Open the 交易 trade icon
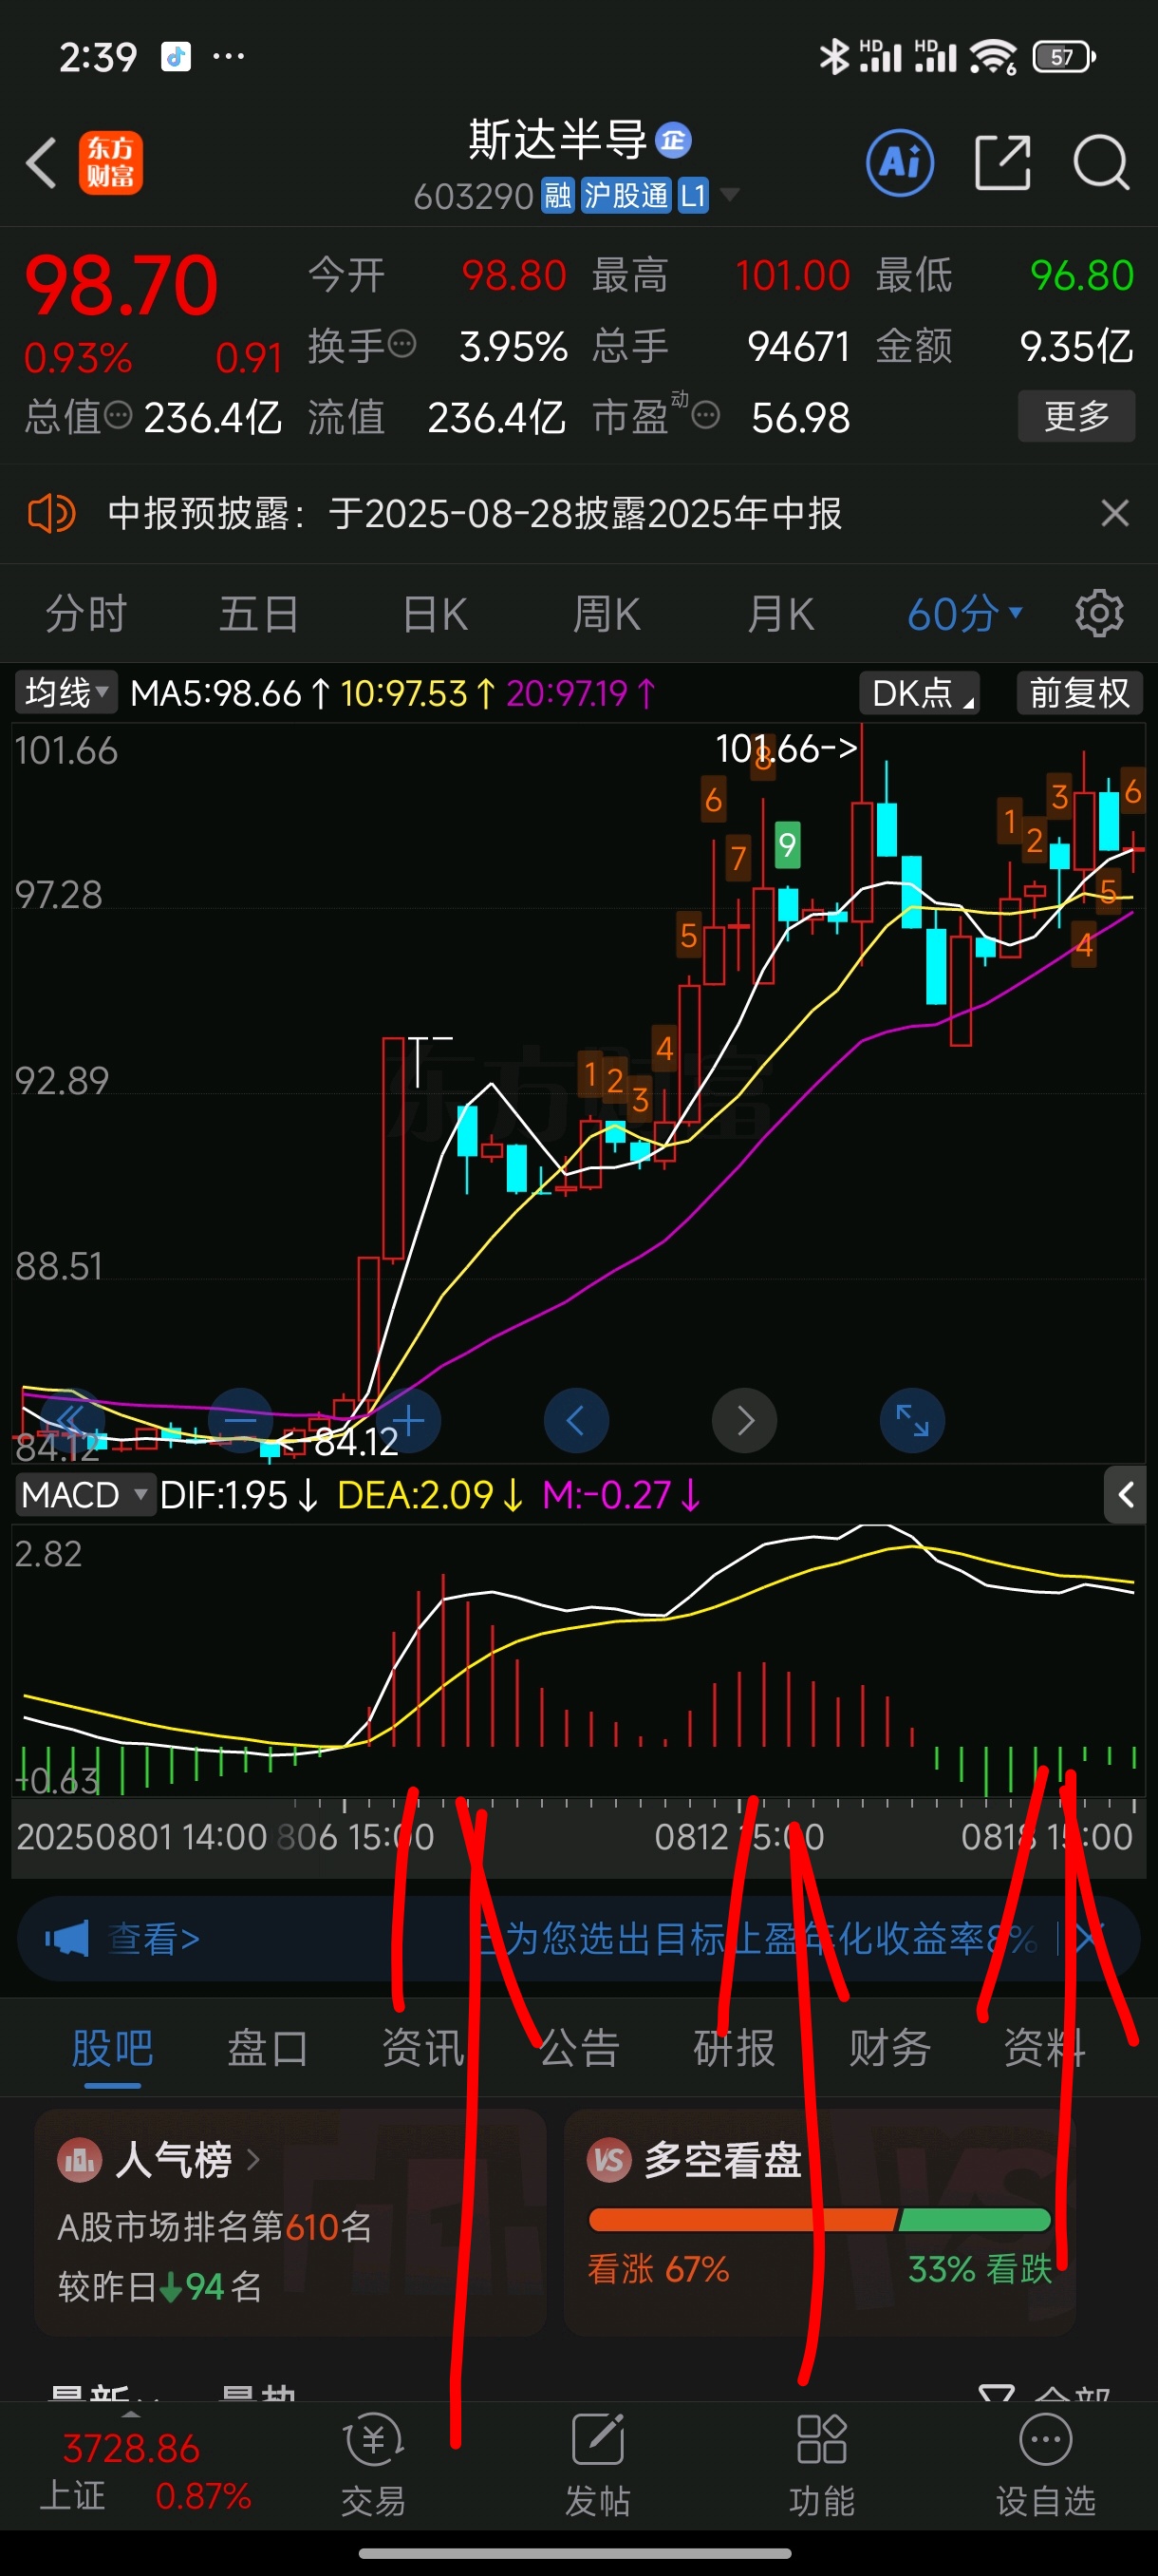Viewport: 1158px width, 2576px height. 374,2440
